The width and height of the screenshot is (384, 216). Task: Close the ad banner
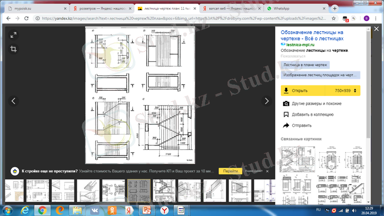(267, 171)
